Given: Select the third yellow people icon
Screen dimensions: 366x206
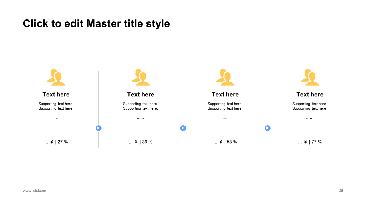Looking at the screenshot, I should 225,77.
